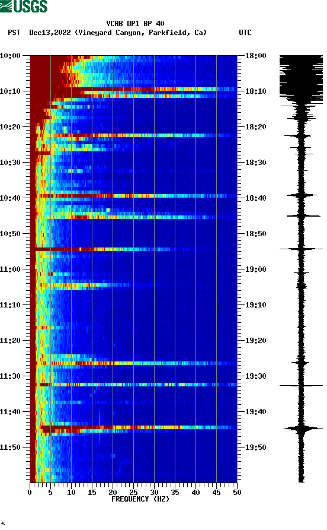Click the 'PST' timezone label
The height and width of the screenshot is (530, 327).
click(x=14, y=33)
